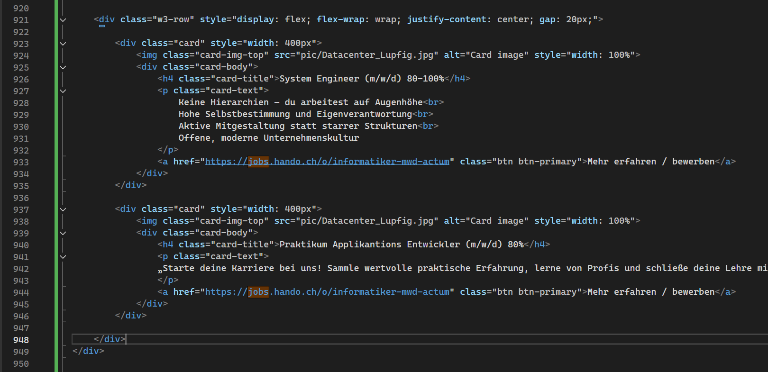The width and height of the screenshot is (768, 372).
Task: Collapse the w3-row div on line 921
Action: [x=63, y=20]
